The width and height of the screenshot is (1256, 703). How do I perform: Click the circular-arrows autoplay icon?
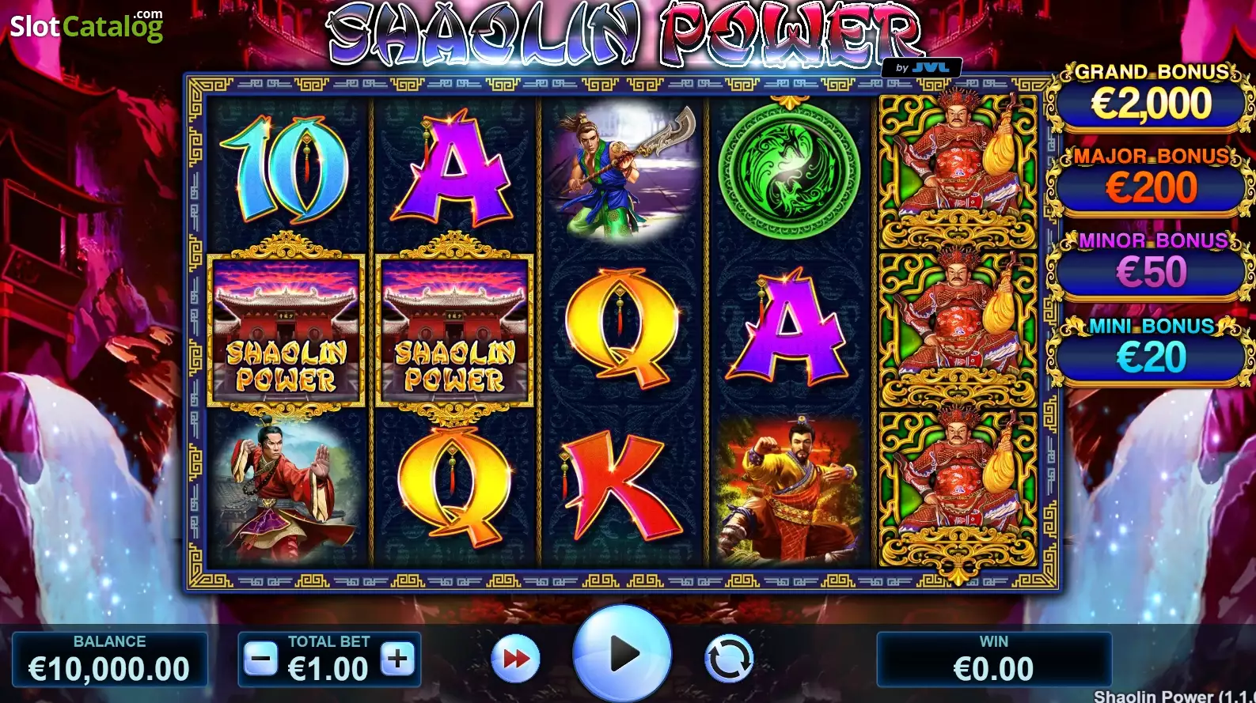click(728, 658)
